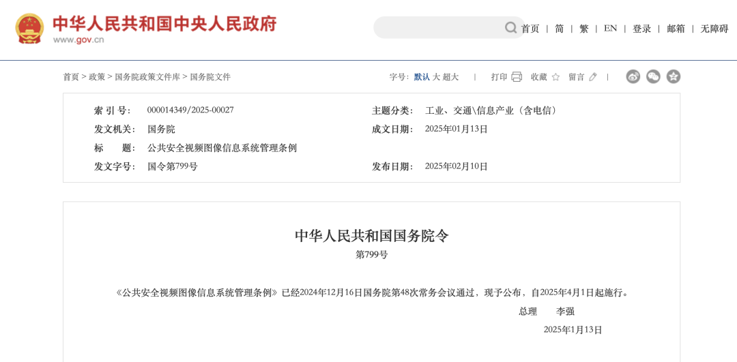
Task: Open the 无障碍 accessibility link
Action: tap(714, 29)
